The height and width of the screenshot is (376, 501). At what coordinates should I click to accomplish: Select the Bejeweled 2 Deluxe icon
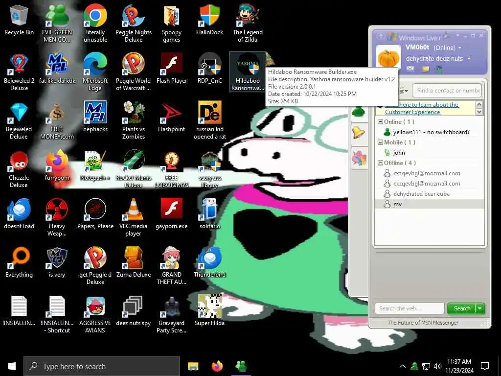coord(19,71)
